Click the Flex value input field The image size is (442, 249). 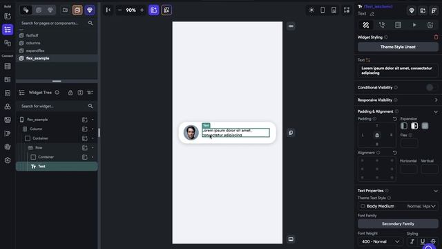click(x=409, y=143)
